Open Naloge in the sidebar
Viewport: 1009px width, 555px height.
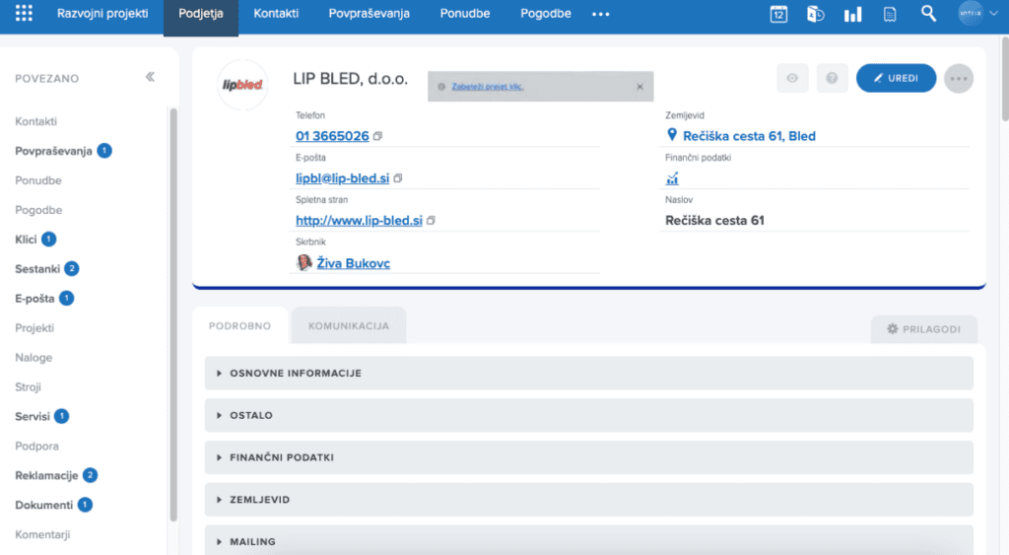point(34,357)
